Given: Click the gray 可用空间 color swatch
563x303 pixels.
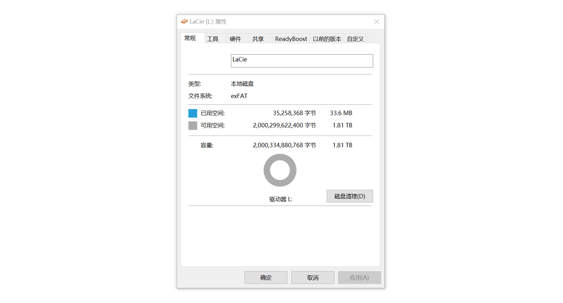Looking at the screenshot, I should click(193, 125).
